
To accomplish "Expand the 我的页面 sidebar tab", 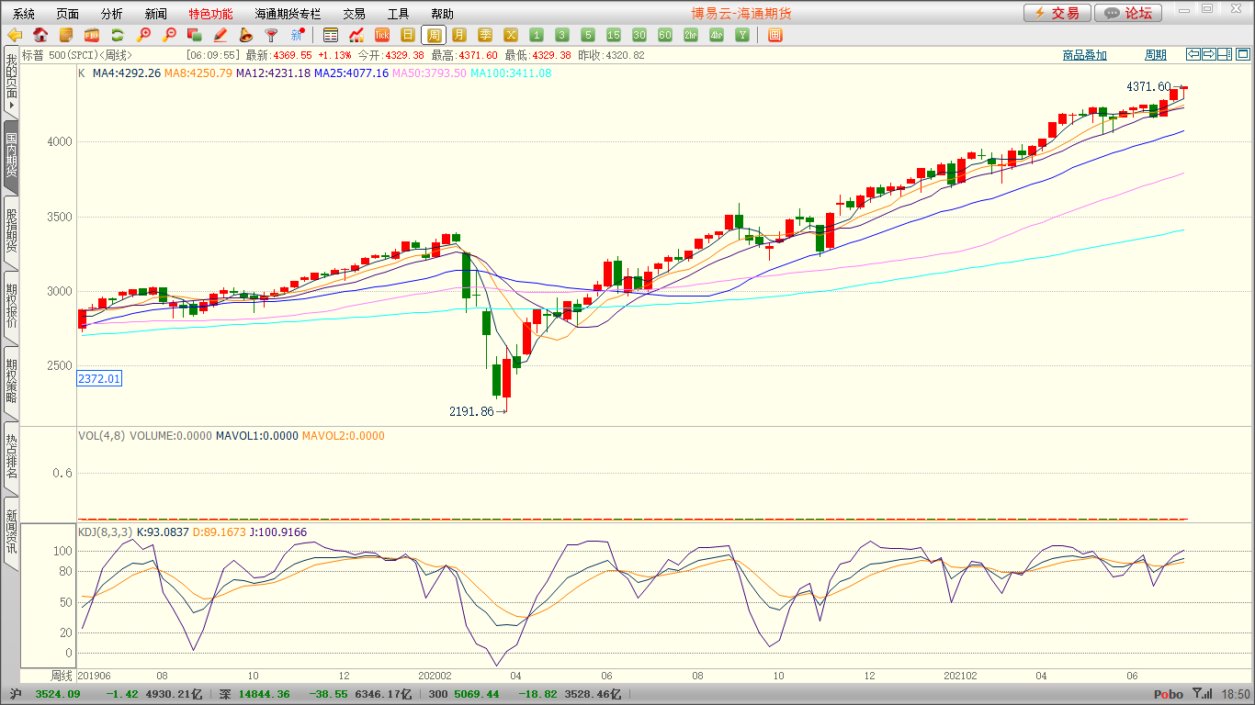I will 11,83.
